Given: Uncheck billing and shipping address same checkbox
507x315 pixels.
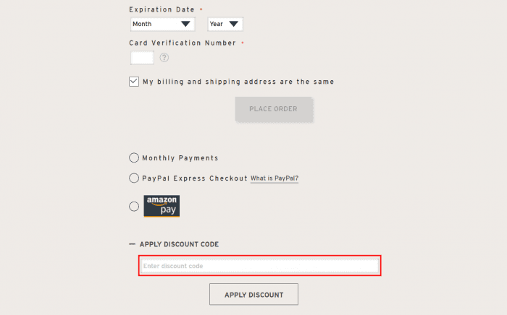Looking at the screenshot, I should click(x=134, y=82).
